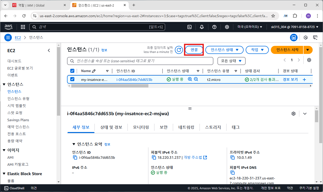Click the AWS top search box
Viewport: 323px width, 192px height.
(x=97, y=27)
